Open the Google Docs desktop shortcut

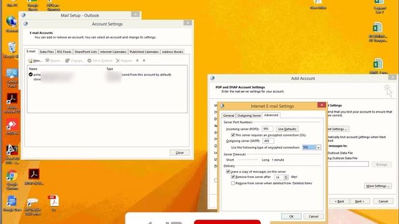(x=12, y=203)
